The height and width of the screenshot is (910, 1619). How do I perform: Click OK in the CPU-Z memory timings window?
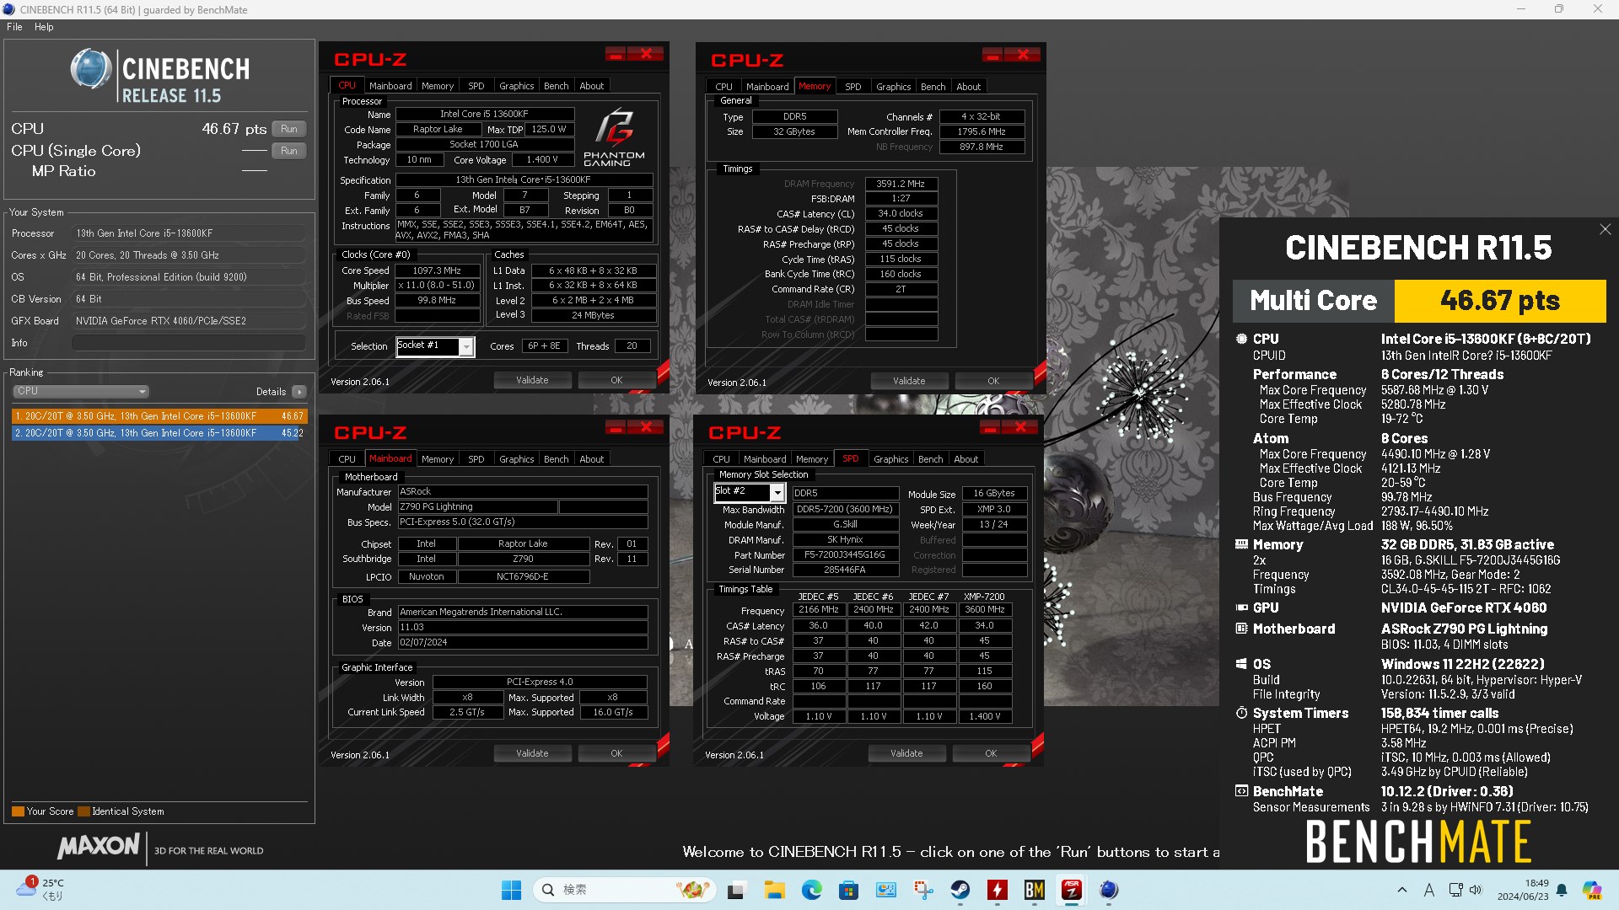pyautogui.click(x=993, y=381)
